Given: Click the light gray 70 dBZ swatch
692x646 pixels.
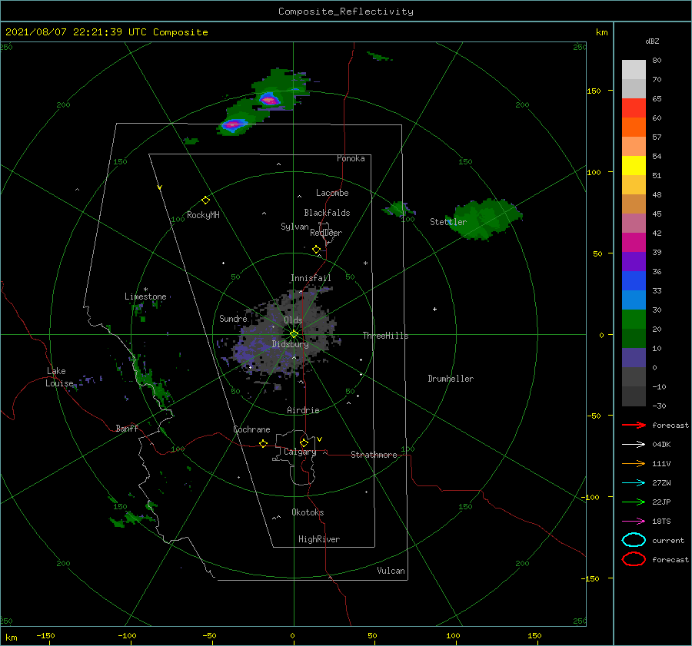Looking at the screenshot, I should click(634, 70).
